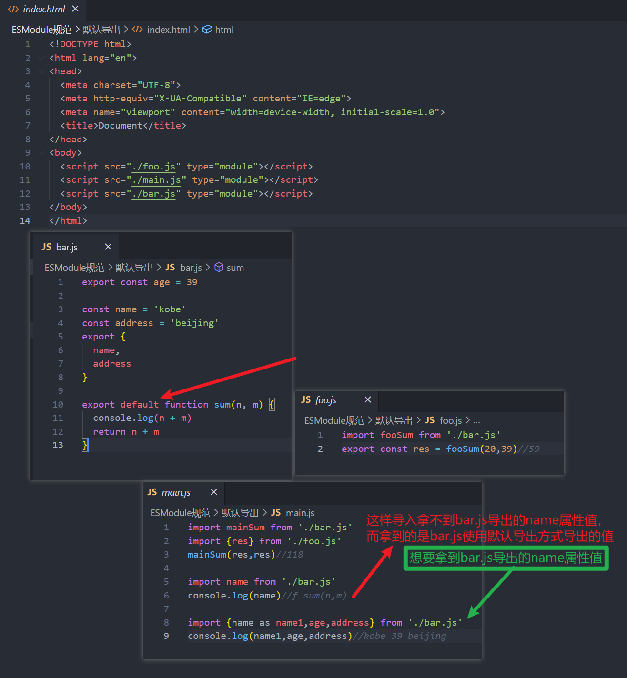Click the HTML icon in index.html breadcrumb

pos(137,30)
